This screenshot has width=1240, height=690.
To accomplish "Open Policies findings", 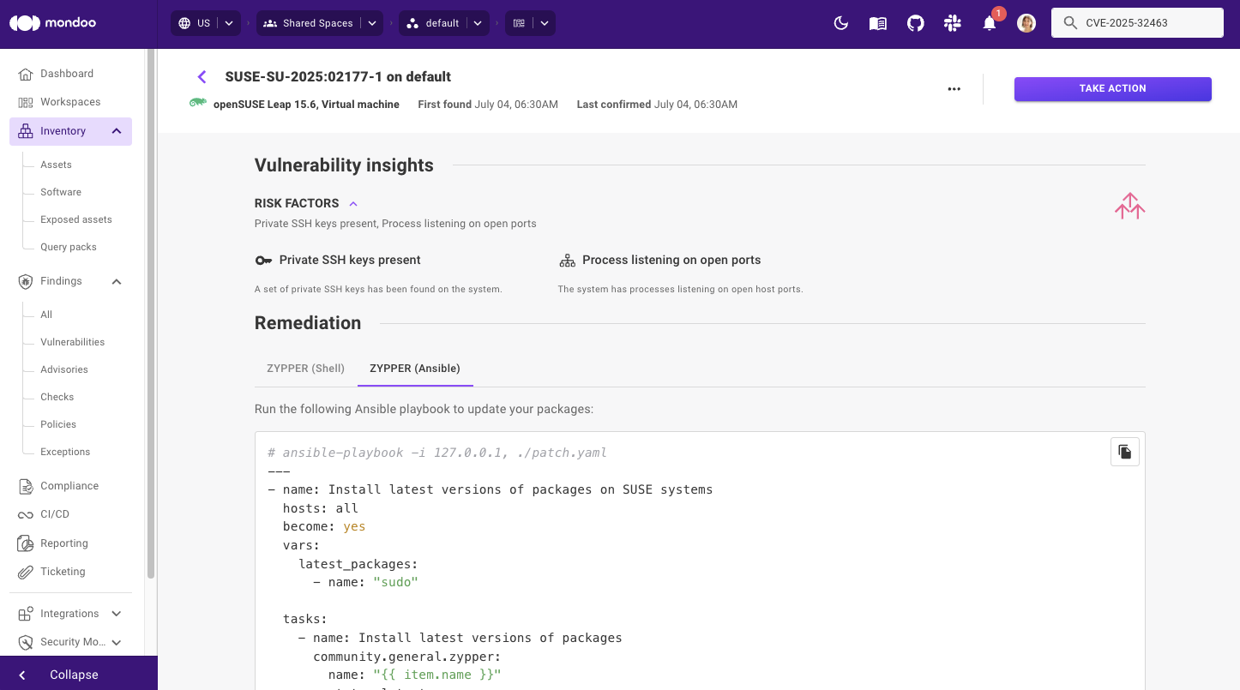I will [58, 424].
